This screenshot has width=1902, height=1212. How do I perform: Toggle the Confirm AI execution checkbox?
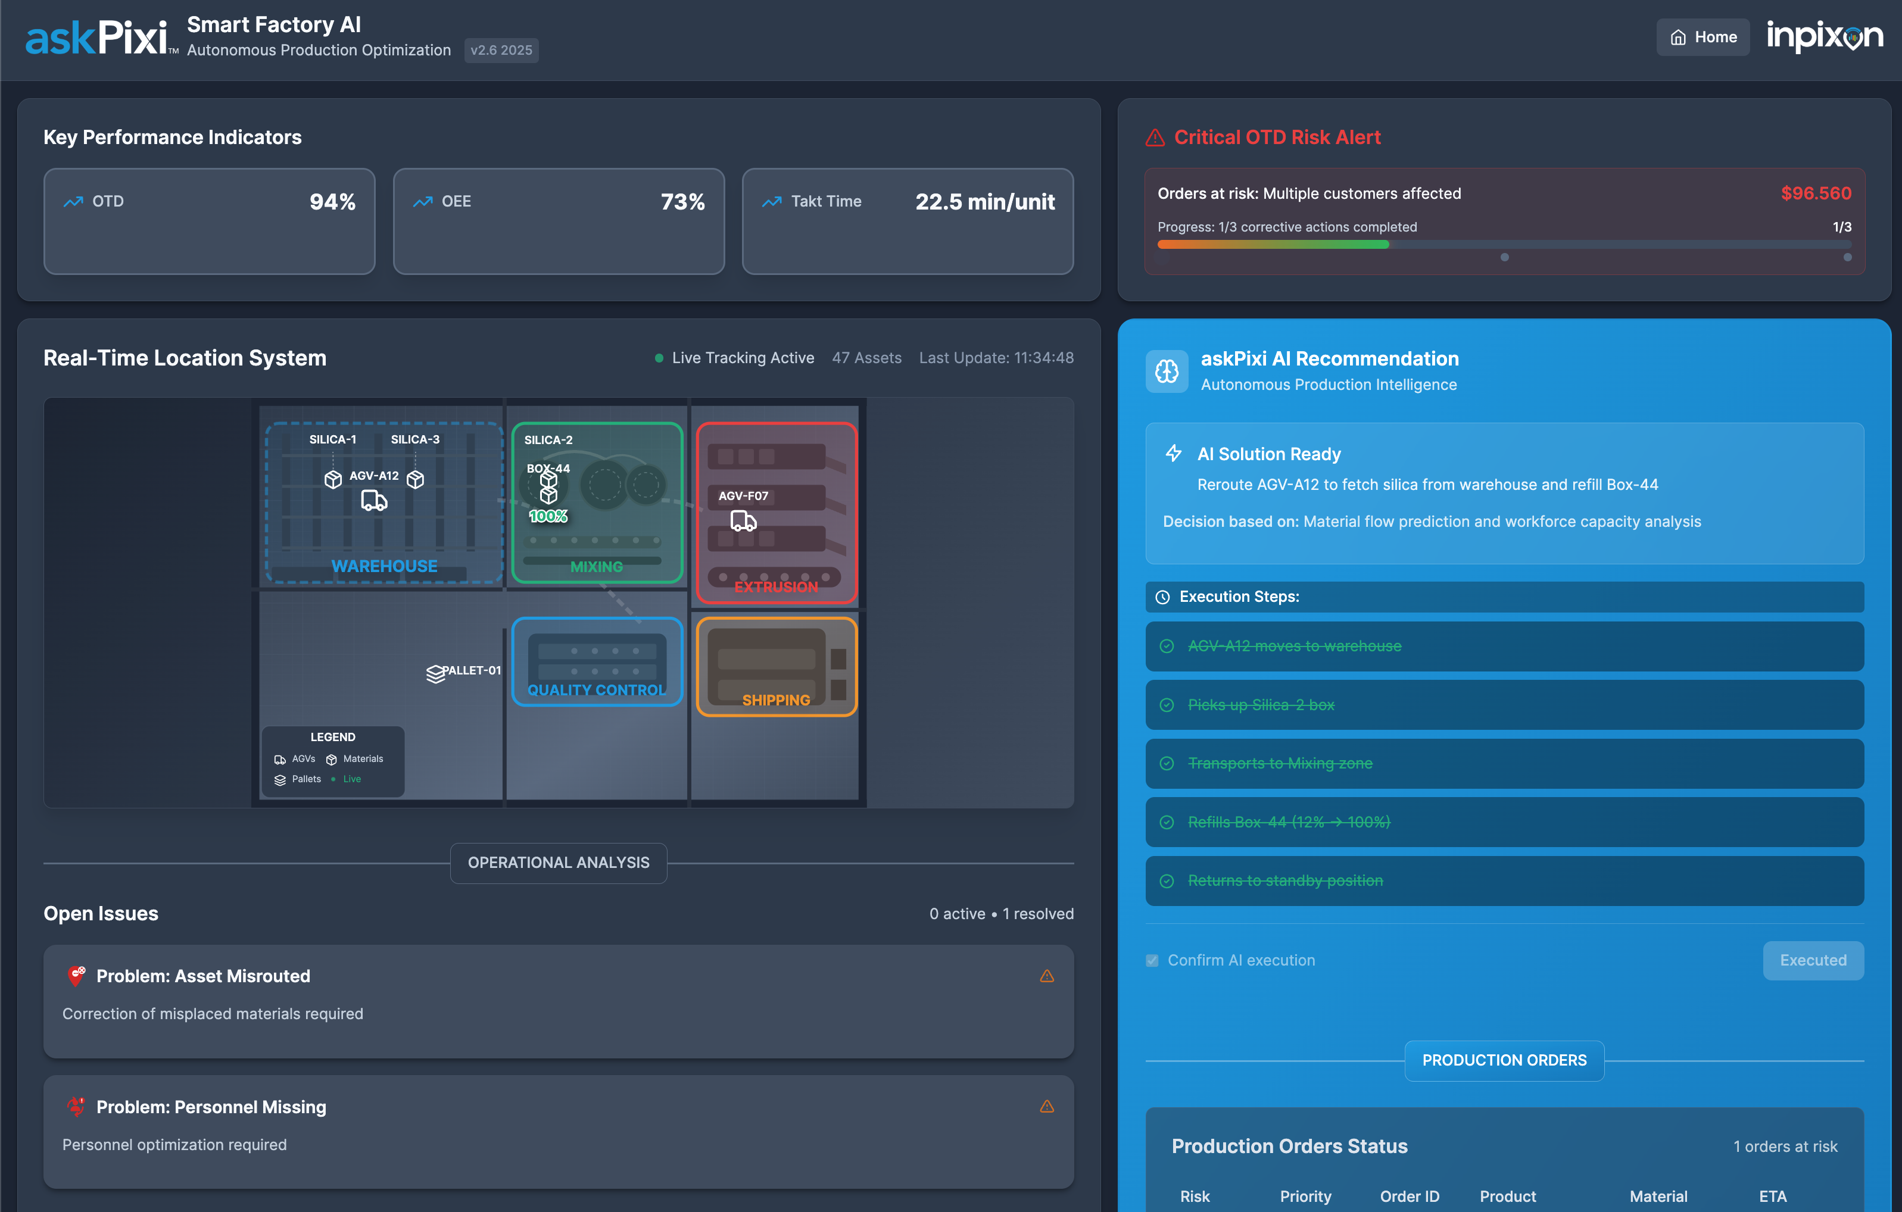pos(1152,960)
